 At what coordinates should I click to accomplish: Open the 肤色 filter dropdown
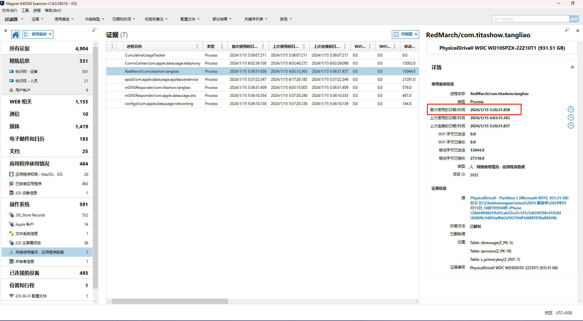pyautogui.click(x=286, y=19)
